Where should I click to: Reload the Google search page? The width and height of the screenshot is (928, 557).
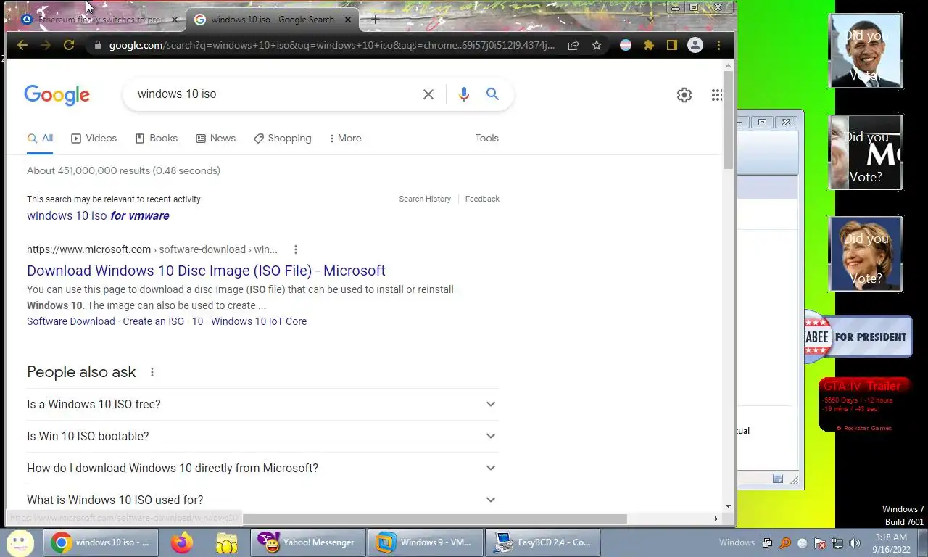69,45
